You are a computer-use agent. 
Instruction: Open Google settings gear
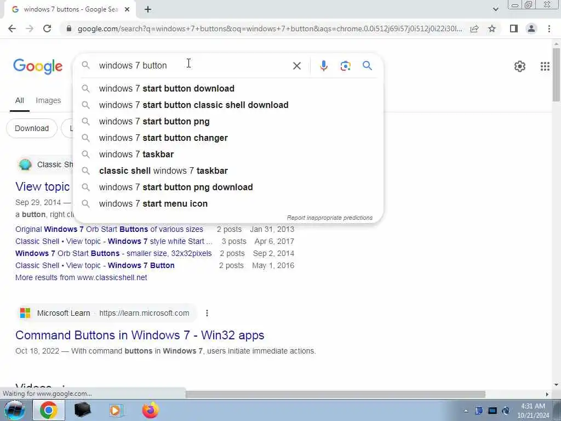click(519, 66)
